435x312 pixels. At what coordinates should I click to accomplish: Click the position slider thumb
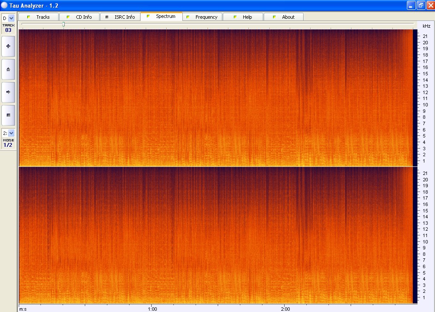(63, 25)
